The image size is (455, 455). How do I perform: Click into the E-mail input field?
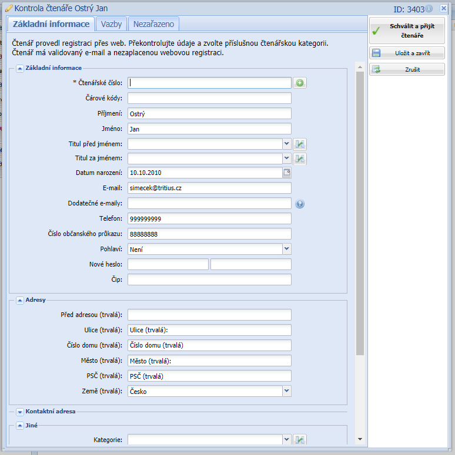(209, 188)
